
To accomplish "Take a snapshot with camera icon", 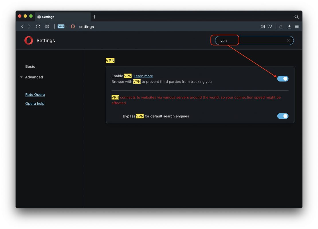I will (x=263, y=27).
